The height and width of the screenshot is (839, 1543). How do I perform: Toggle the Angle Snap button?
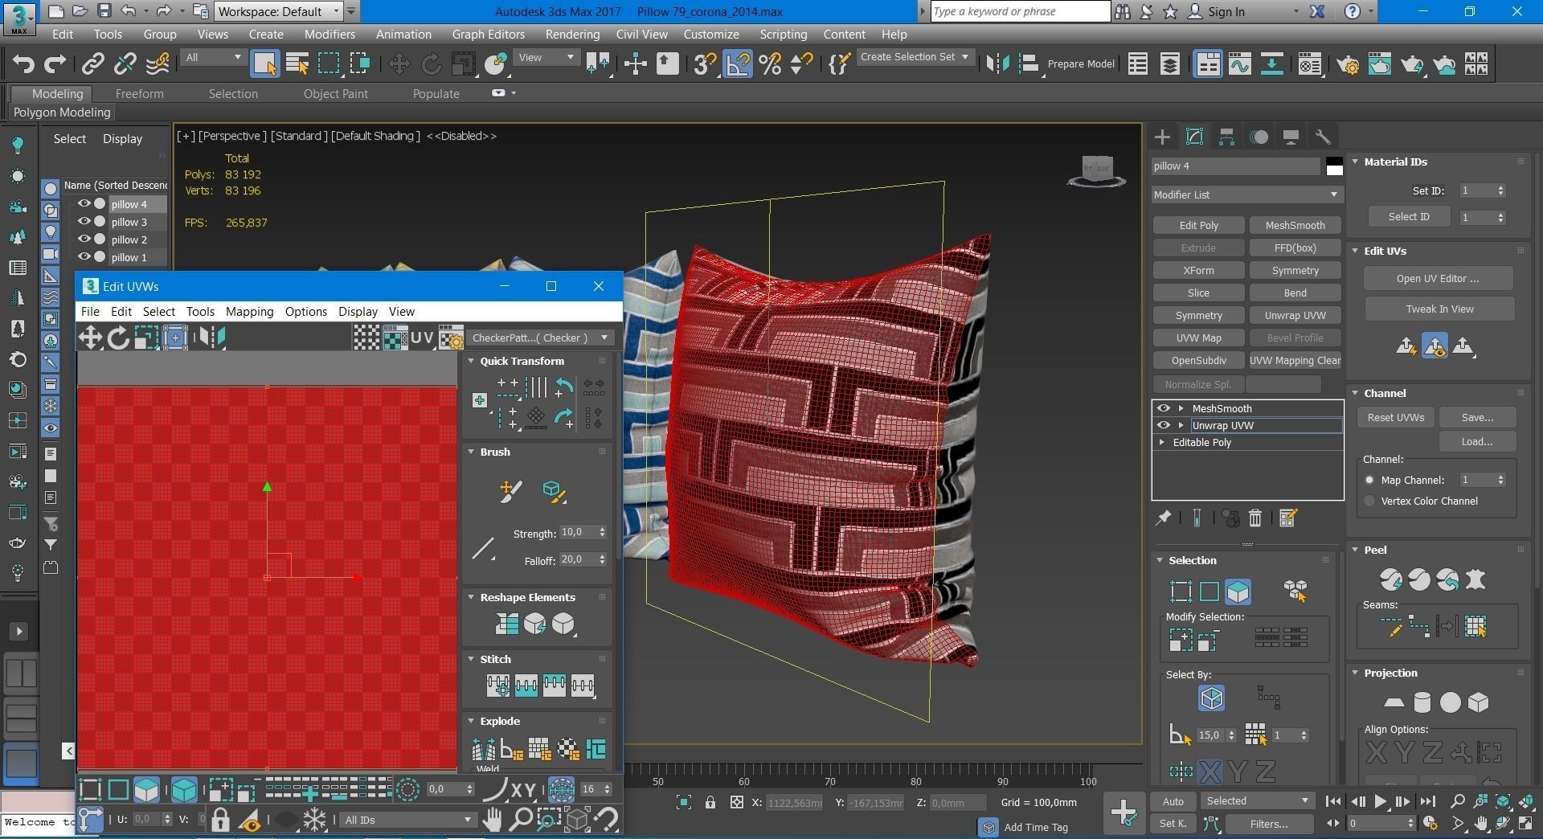pos(738,63)
